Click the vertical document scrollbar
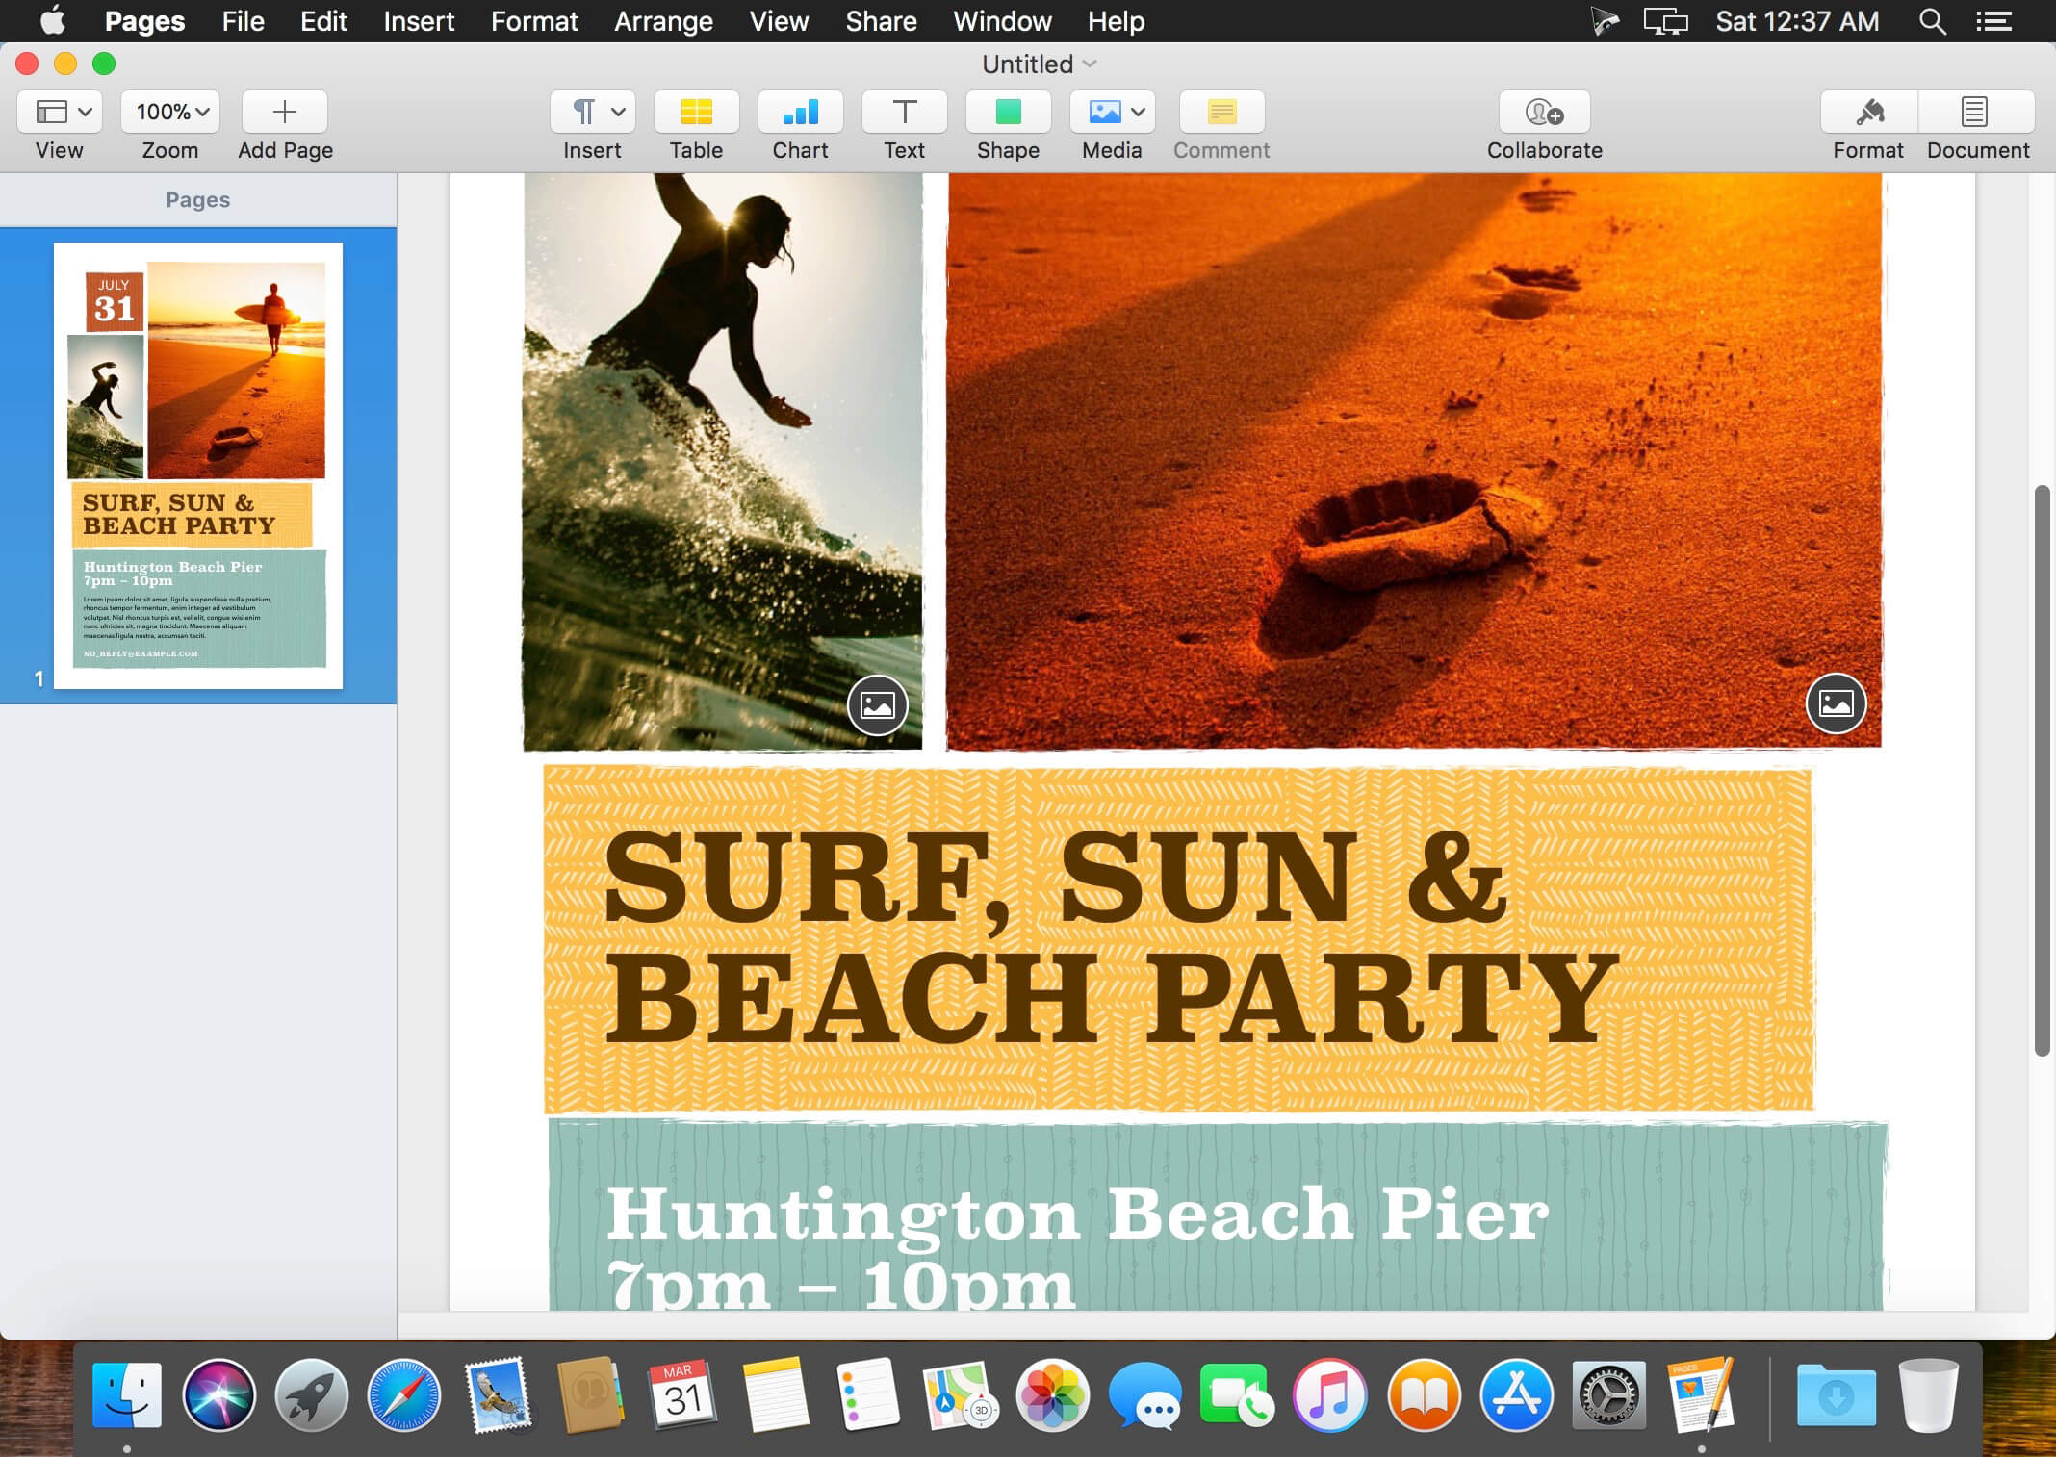Screen dimensions: 2056x1457 point(2042,770)
